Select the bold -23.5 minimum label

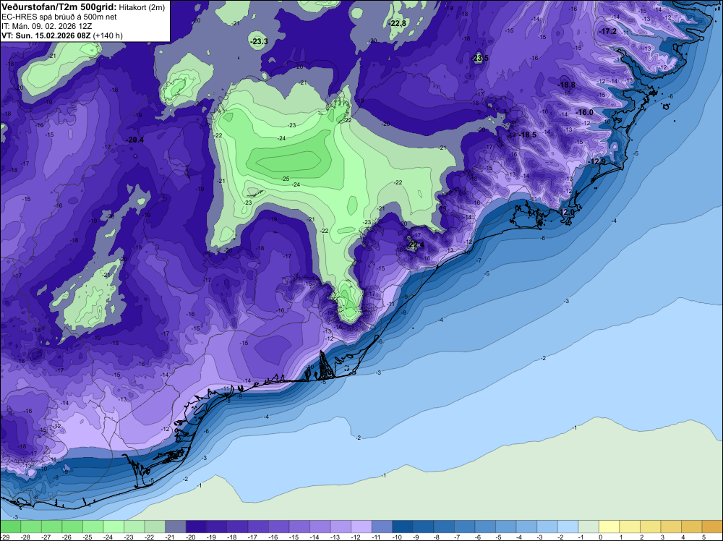tap(480, 59)
